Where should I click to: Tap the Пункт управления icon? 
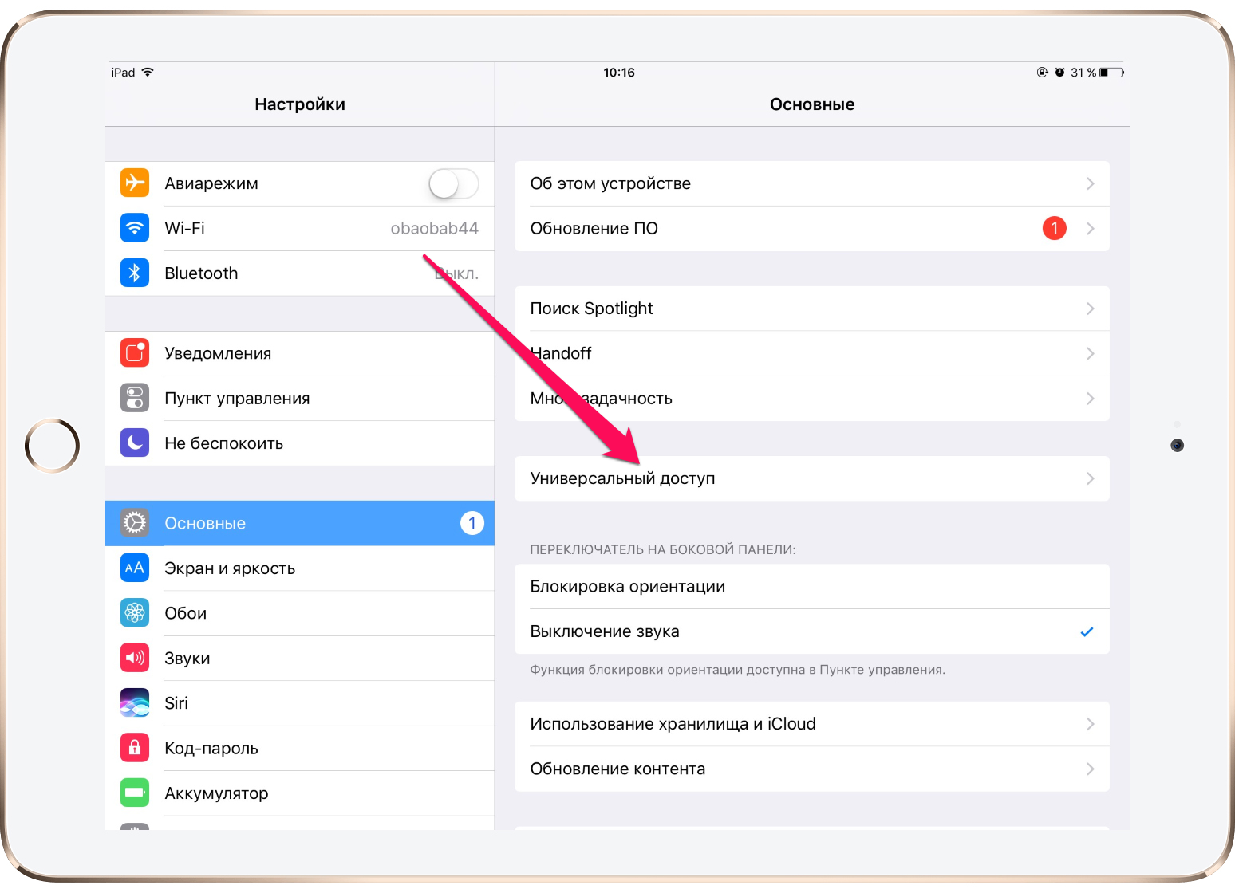point(135,398)
